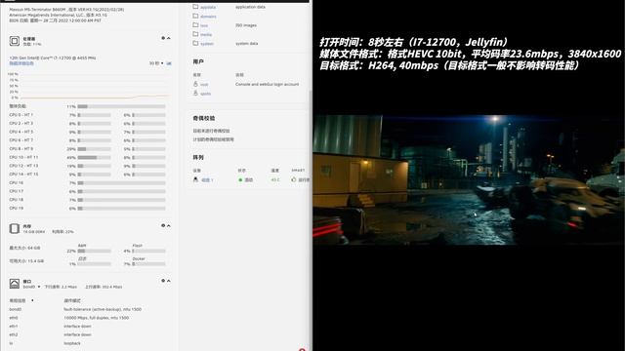This screenshot has width=625, height=351.
Task: Click the second user's person icon
Action: [x=195, y=94]
